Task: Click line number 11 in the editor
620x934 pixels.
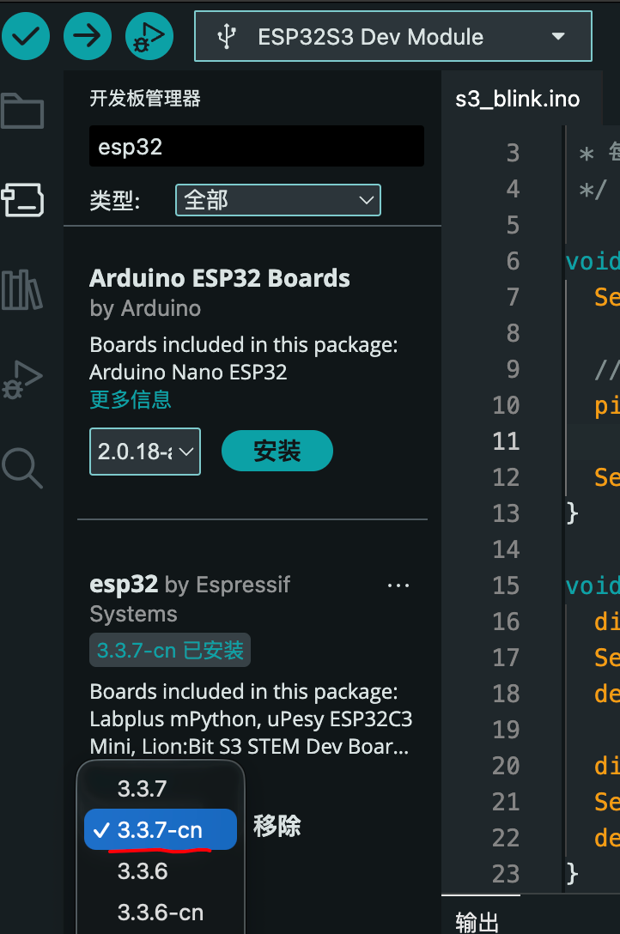Action: pyautogui.click(x=507, y=441)
